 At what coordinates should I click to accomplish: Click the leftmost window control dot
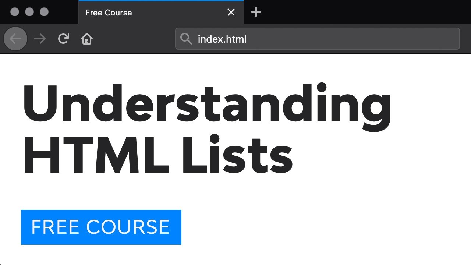[15, 12]
